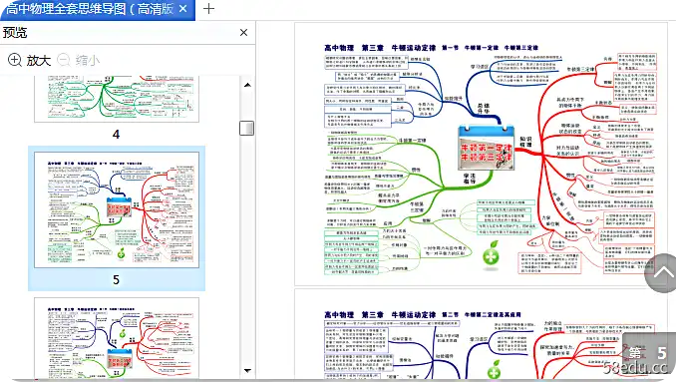
Task: Click the thumbnail scrollbar down arrow
Action: click(x=247, y=370)
